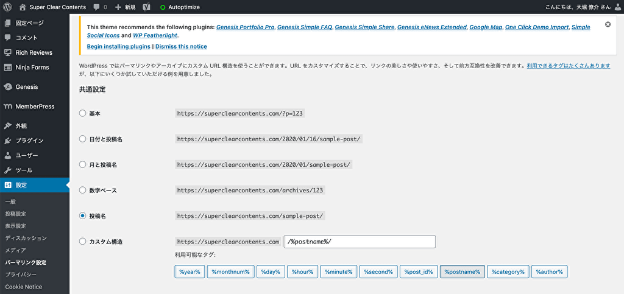The image size is (624, 294).
Task: Insert the %monthnum% tag button
Action: coord(230,271)
